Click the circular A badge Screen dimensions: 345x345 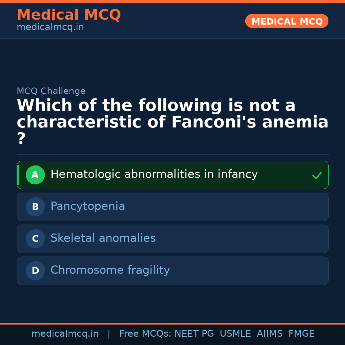tap(35, 175)
